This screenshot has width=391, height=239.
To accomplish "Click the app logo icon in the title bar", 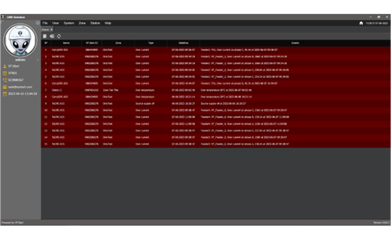I will coord(3,17).
